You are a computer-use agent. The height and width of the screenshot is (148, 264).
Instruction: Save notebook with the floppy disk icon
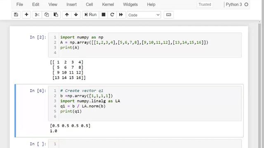click(16, 15)
